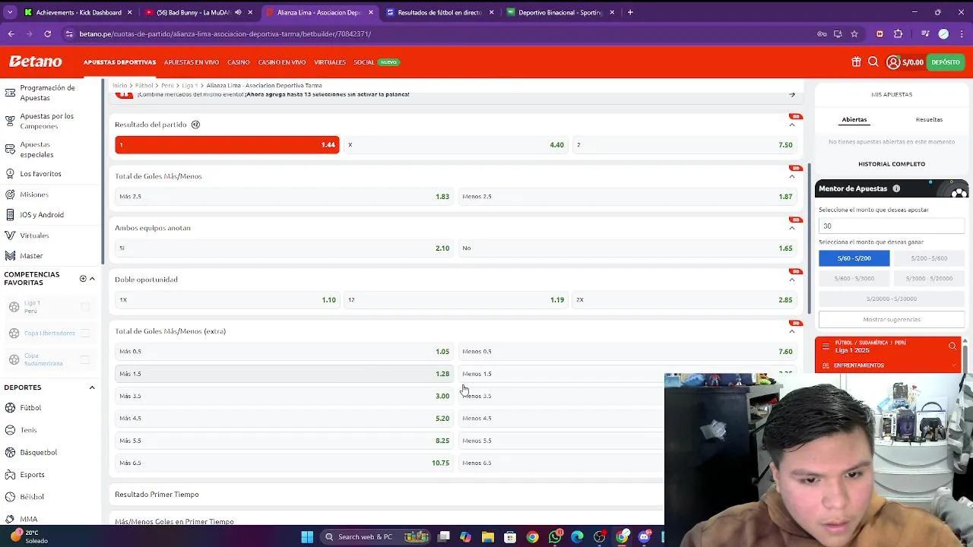Select Básquetbol in the Deportes list
The height and width of the screenshot is (547, 973).
[x=38, y=452]
